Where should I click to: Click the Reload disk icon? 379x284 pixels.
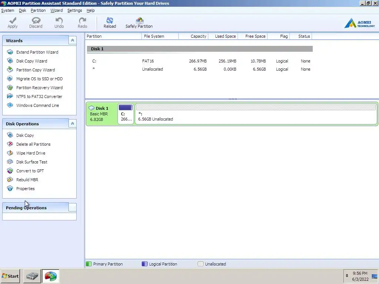[110, 20]
